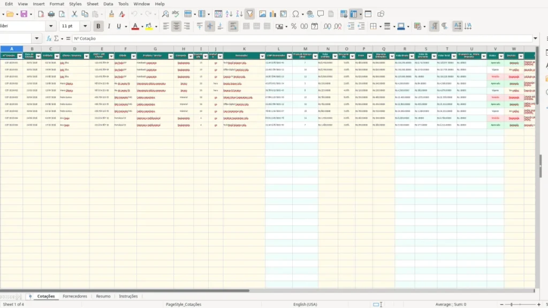The image size is (548, 308).
Task: Click the Insert Image icon
Action: pos(262,14)
